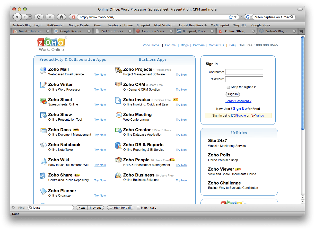The height and width of the screenshot is (230, 315).
Task: Open the URL bar history dropdown arrow
Action: tap(235, 17)
